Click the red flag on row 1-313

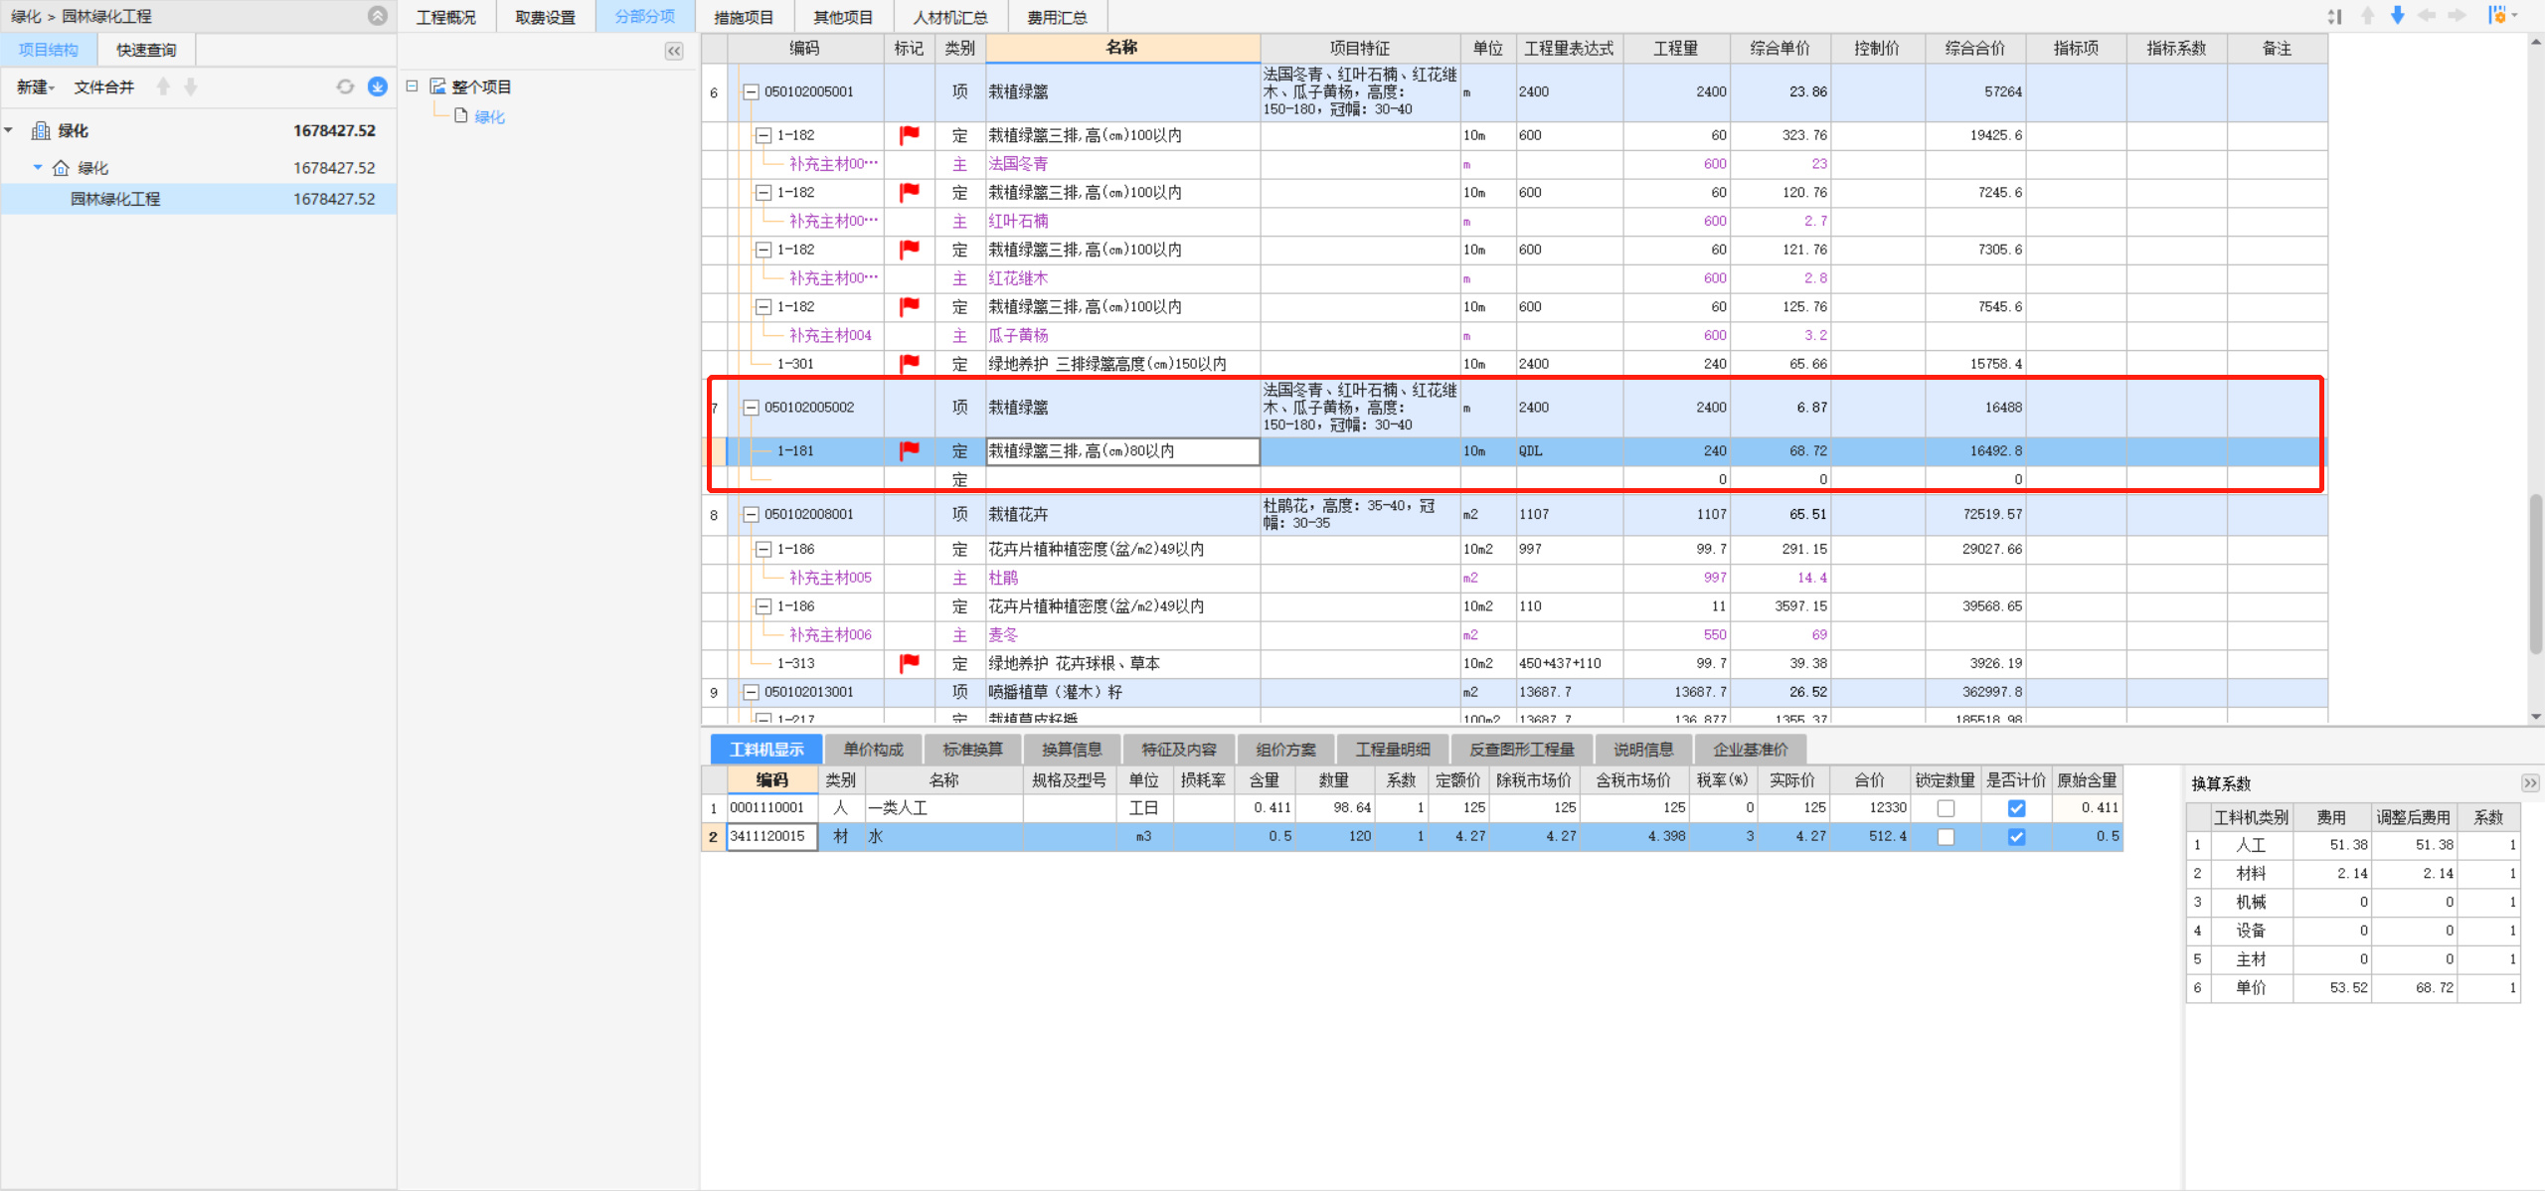(x=909, y=663)
